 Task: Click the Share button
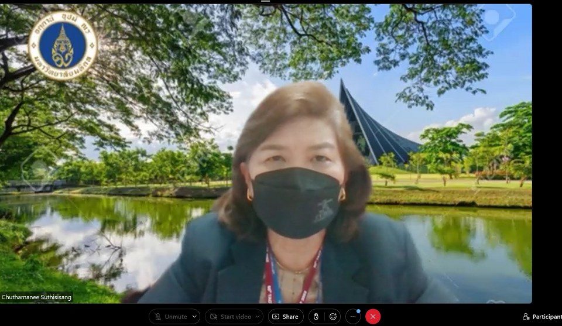coord(286,317)
